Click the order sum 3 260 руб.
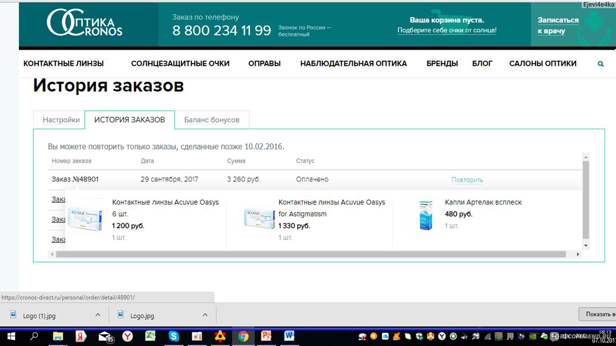The width and height of the screenshot is (616, 346). point(244,179)
